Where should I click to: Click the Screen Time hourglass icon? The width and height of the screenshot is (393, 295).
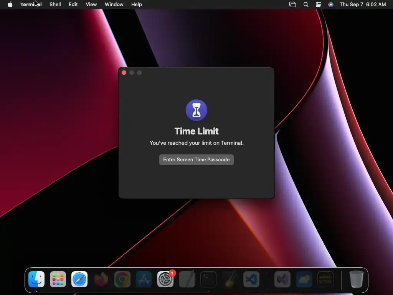[x=196, y=110]
